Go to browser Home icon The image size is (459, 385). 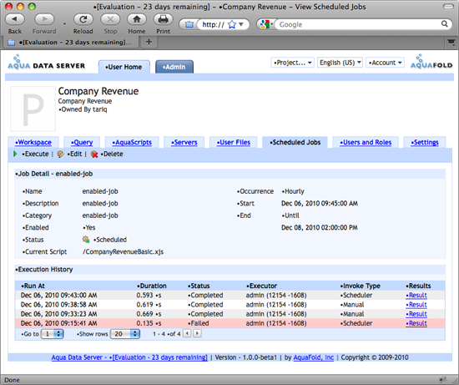click(137, 19)
